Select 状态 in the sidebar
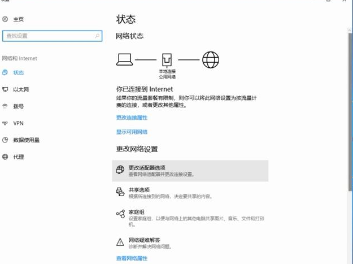Image resolution: width=353 pixels, height=264 pixels. (19, 73)
